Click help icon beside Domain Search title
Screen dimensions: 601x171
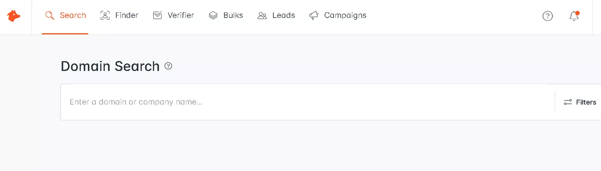pos(168,66)
